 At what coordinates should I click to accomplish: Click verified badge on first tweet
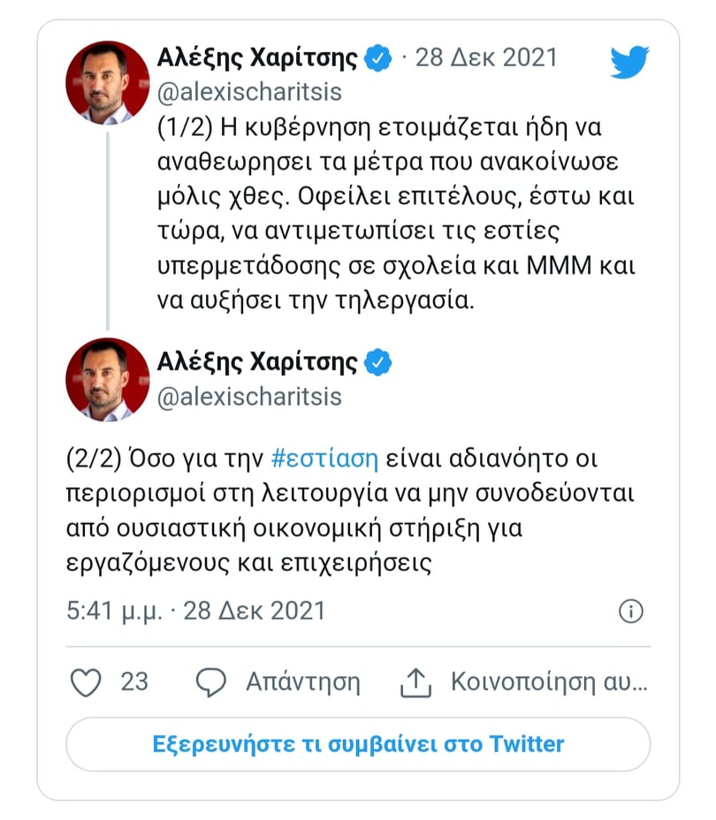[x=377, y=58]
